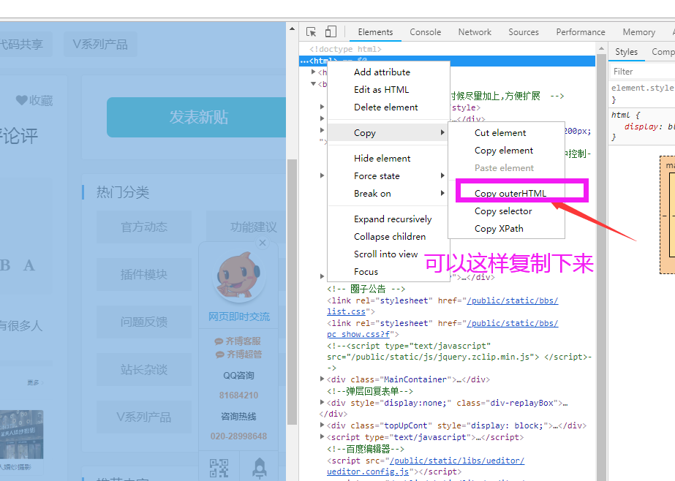The image size is (675, 481).
Task: Click the QR code icon in widget
Action: (219, 468)
